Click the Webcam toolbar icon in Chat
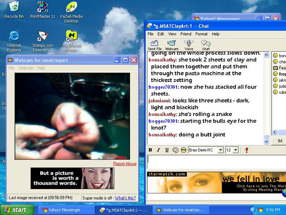The width and height of the screenshot is (286, 215). (x=172, y=45)
